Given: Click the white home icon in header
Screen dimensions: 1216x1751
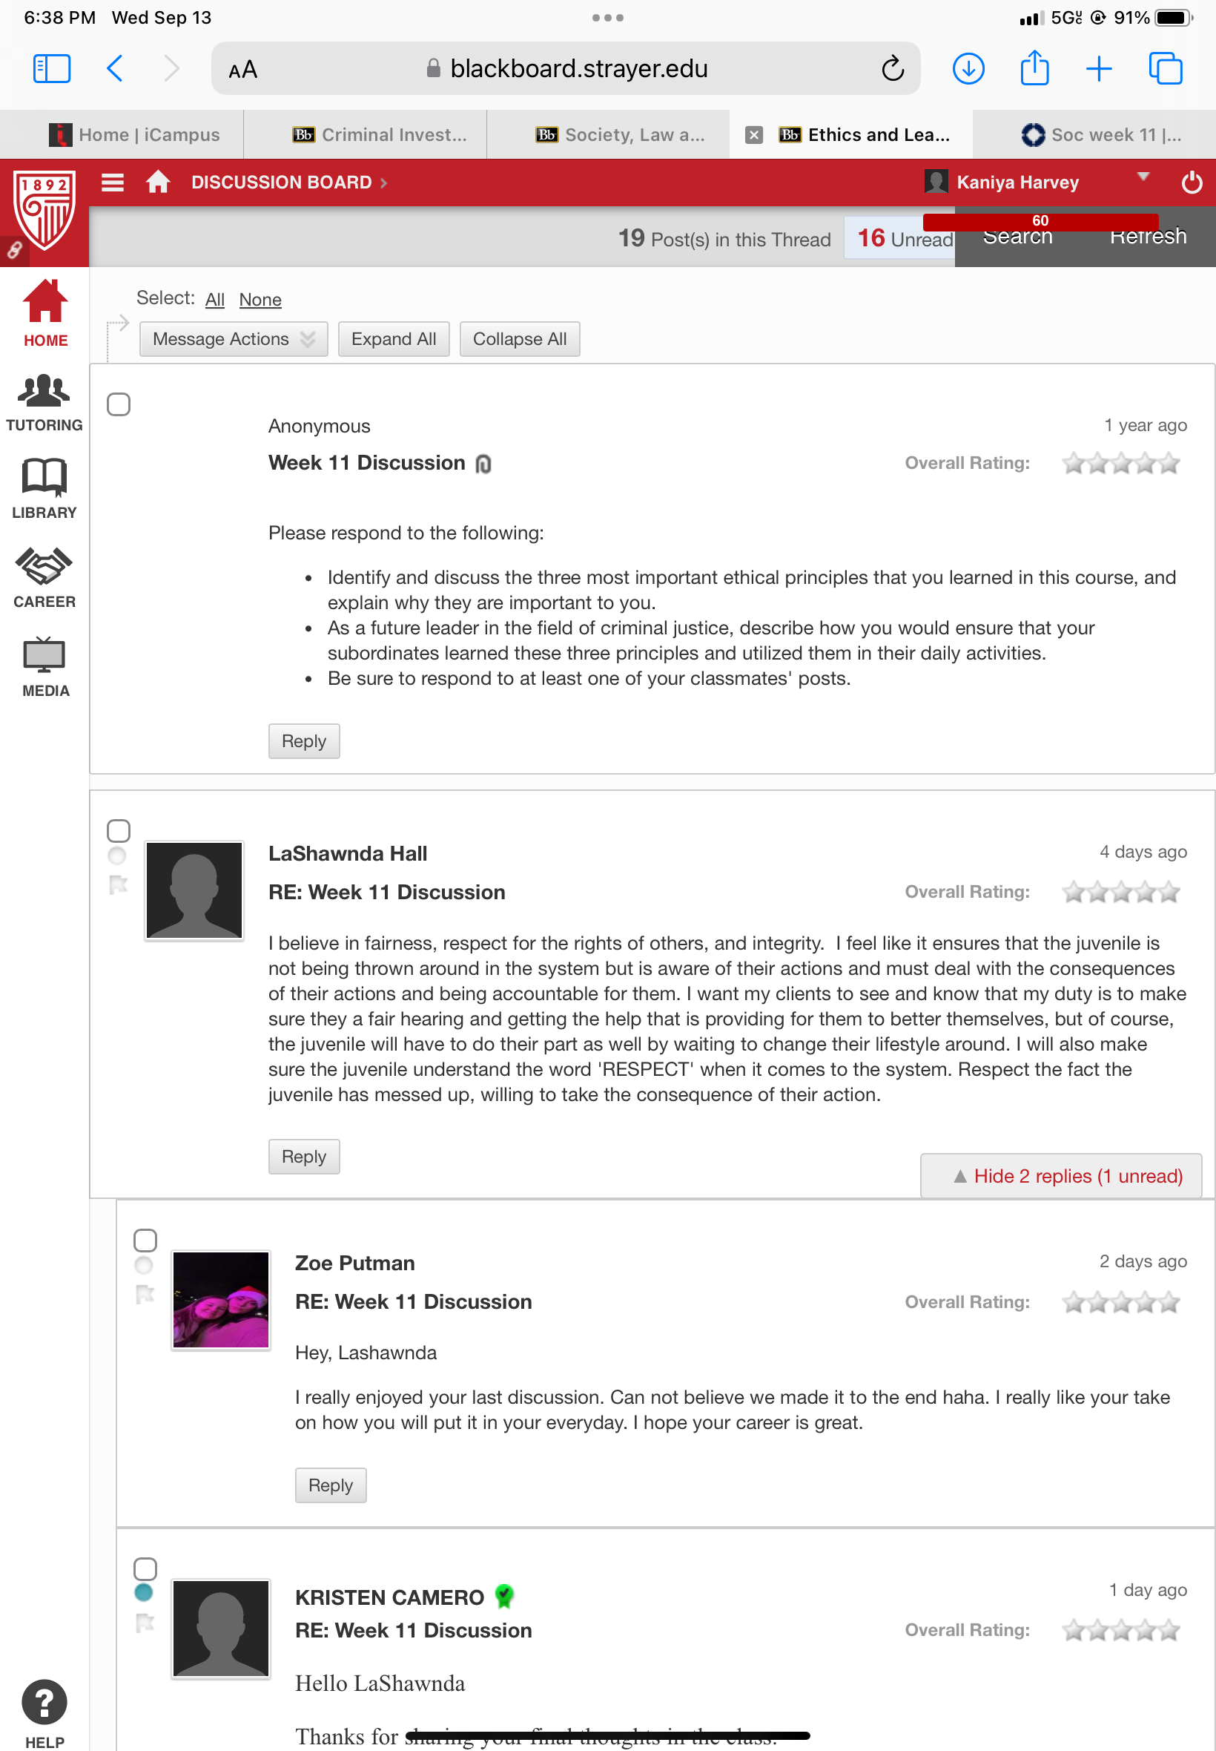Looking at the screenshot, I should pyautogui.click(x=159, y=183).
